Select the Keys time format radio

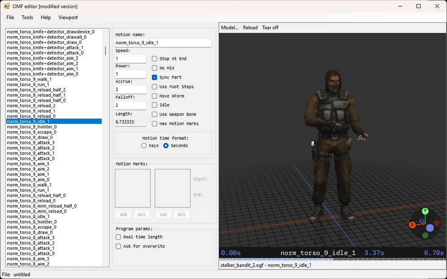coord(144,146)
